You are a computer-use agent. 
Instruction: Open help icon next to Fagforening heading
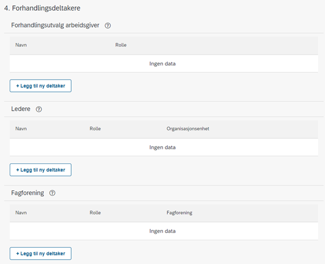pyautogui.click(x=52, y=193)
